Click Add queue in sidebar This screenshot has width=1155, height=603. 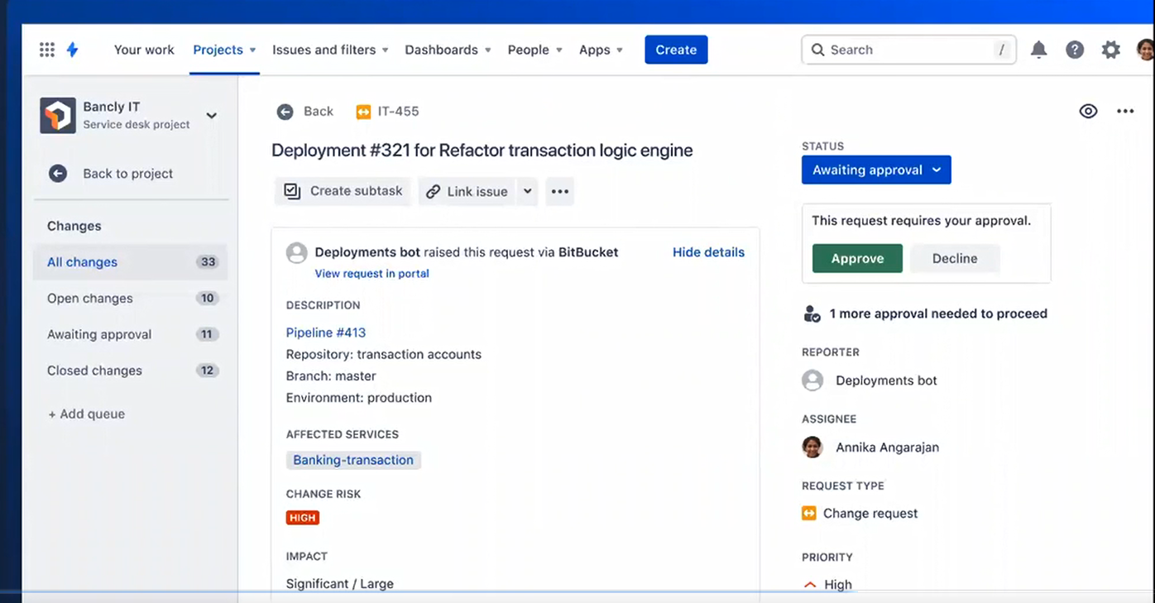point(86,414)
